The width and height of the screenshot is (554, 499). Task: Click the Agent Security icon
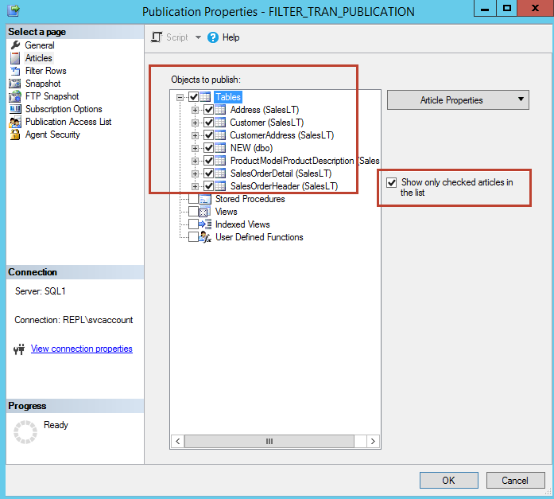pos(15,134)
